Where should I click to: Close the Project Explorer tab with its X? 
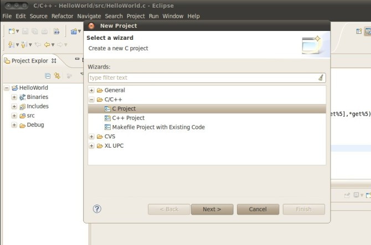[54, 61]
